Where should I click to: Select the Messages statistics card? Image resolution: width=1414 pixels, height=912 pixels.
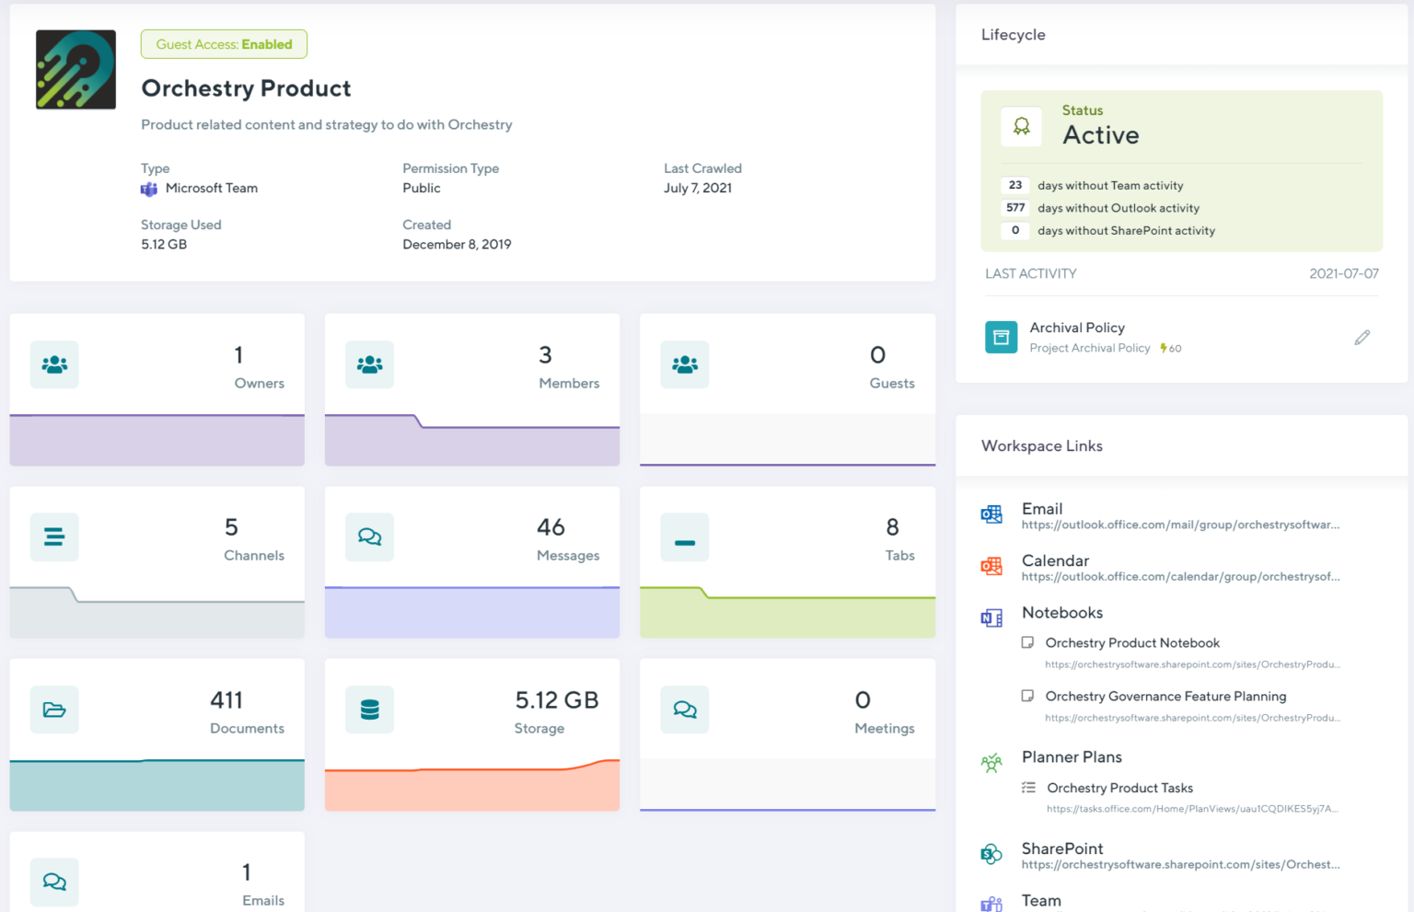coord(471,562)
